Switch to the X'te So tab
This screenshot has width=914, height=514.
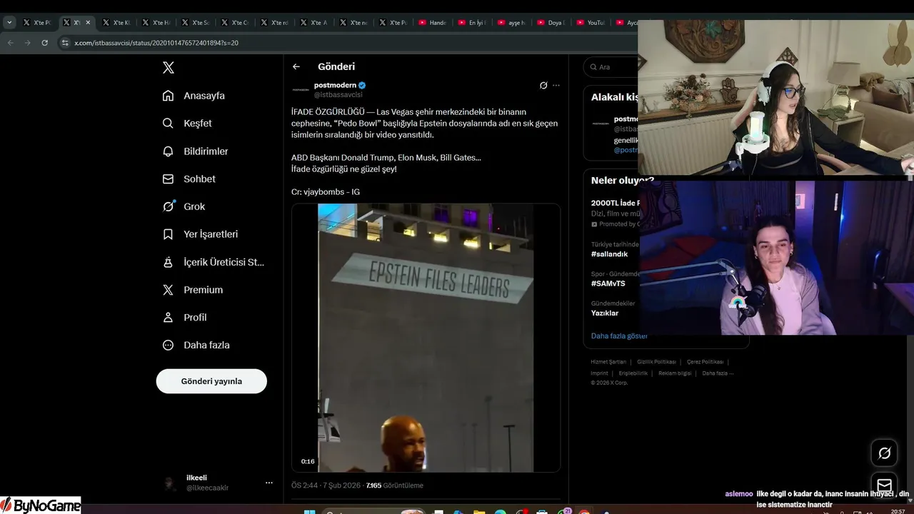195,23
